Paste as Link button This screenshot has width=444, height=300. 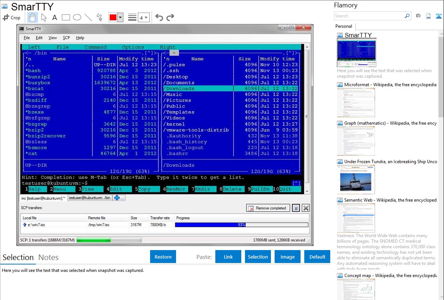coord(228,257)
